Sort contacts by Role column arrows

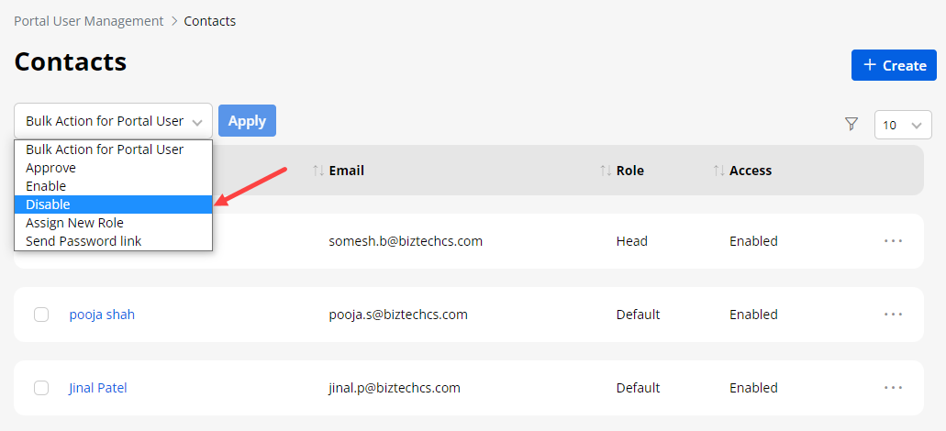pyautogui.click(x=606, y=171)
